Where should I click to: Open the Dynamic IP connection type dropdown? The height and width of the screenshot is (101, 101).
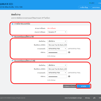57,32
